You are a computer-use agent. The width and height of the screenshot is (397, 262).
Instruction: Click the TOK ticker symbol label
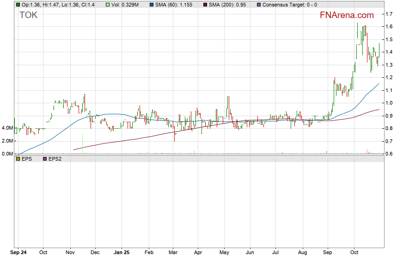pos(29,15)
